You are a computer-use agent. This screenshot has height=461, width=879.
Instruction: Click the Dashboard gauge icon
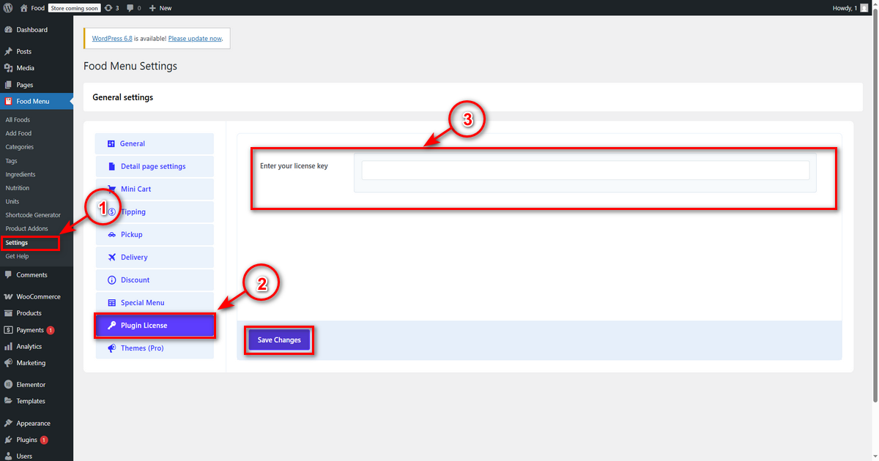(x=8, y=30)
